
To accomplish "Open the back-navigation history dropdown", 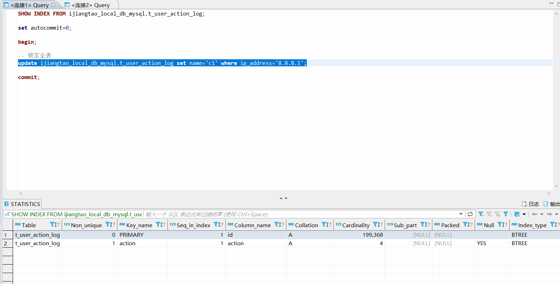I will pos(542,214).
